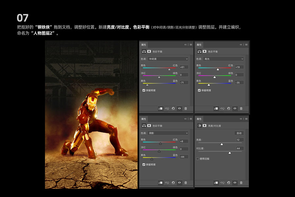Click the clip-to-layer icon in the 阴影 panel

click(x=161, y=183)
